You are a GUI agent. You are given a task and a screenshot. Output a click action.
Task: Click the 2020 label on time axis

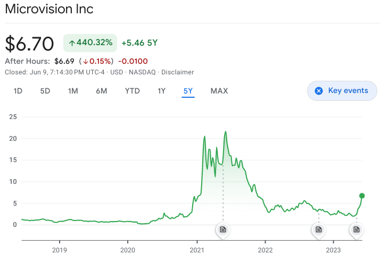pyautogui.click(x=128, y=249)
